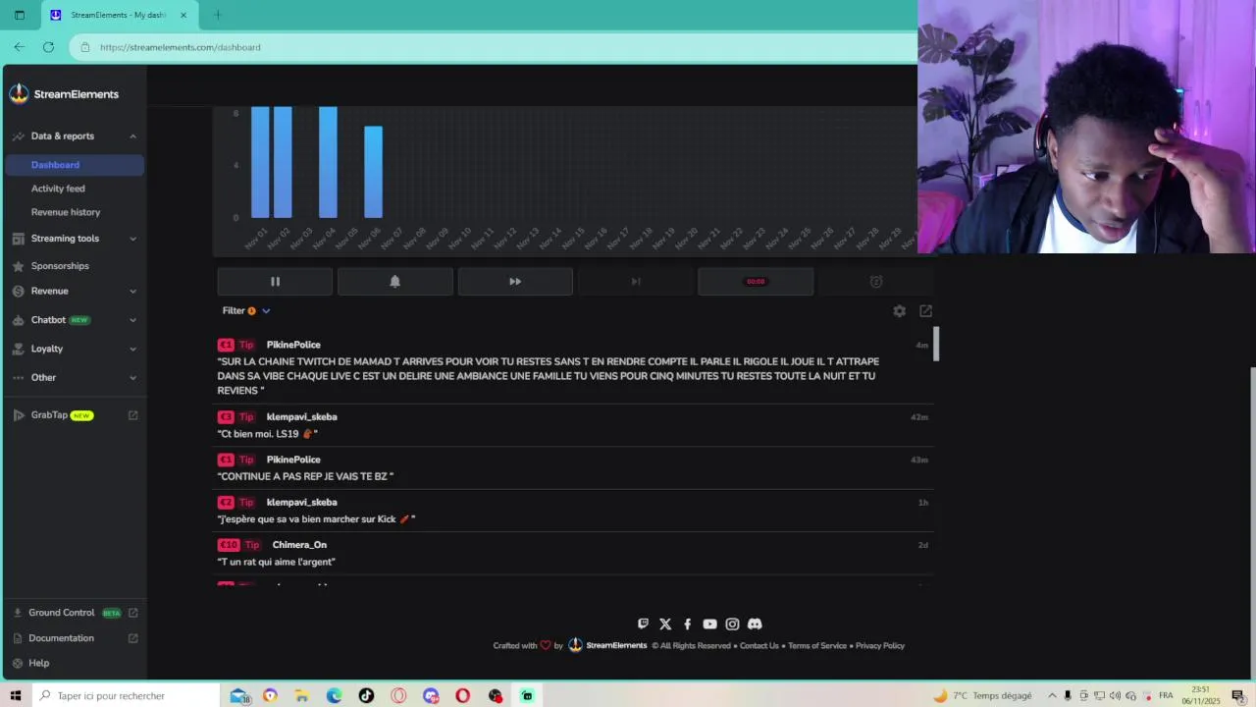Open a new browser tab
Viewport: 1256px width, 707px height.
217,15
